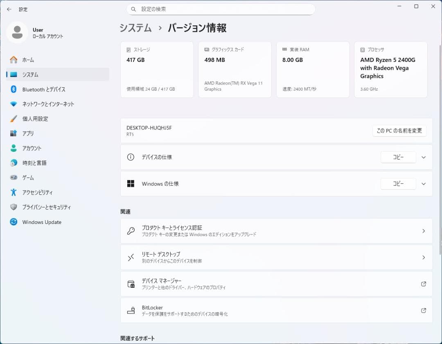The image size is (442, 344).
Task: Click the 時刻と言語 clock icon
Action: pos(14,163)
